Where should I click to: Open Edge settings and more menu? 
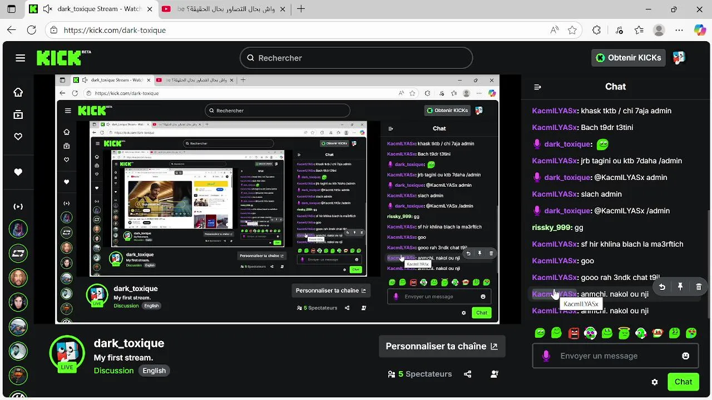[679, 30]
